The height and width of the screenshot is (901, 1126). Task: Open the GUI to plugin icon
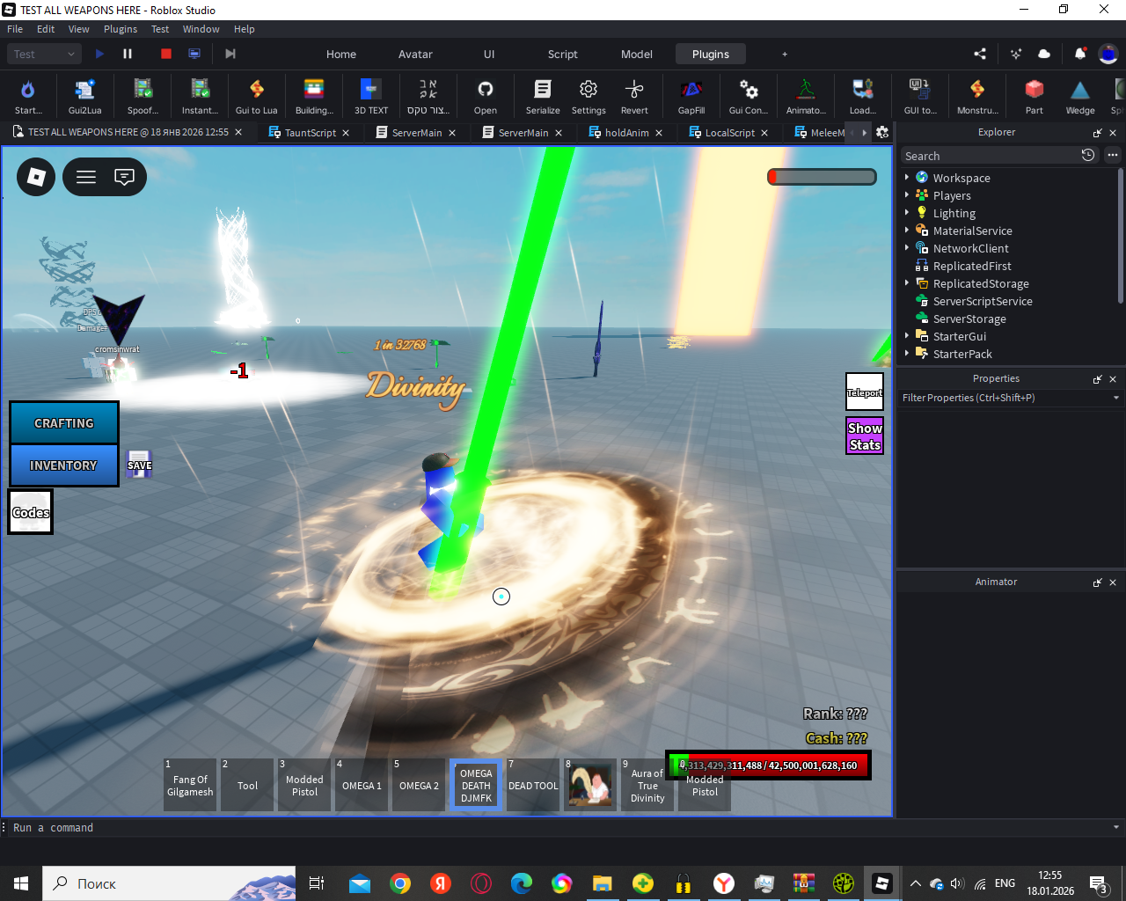pyautogui.click(x=920, y=96)
